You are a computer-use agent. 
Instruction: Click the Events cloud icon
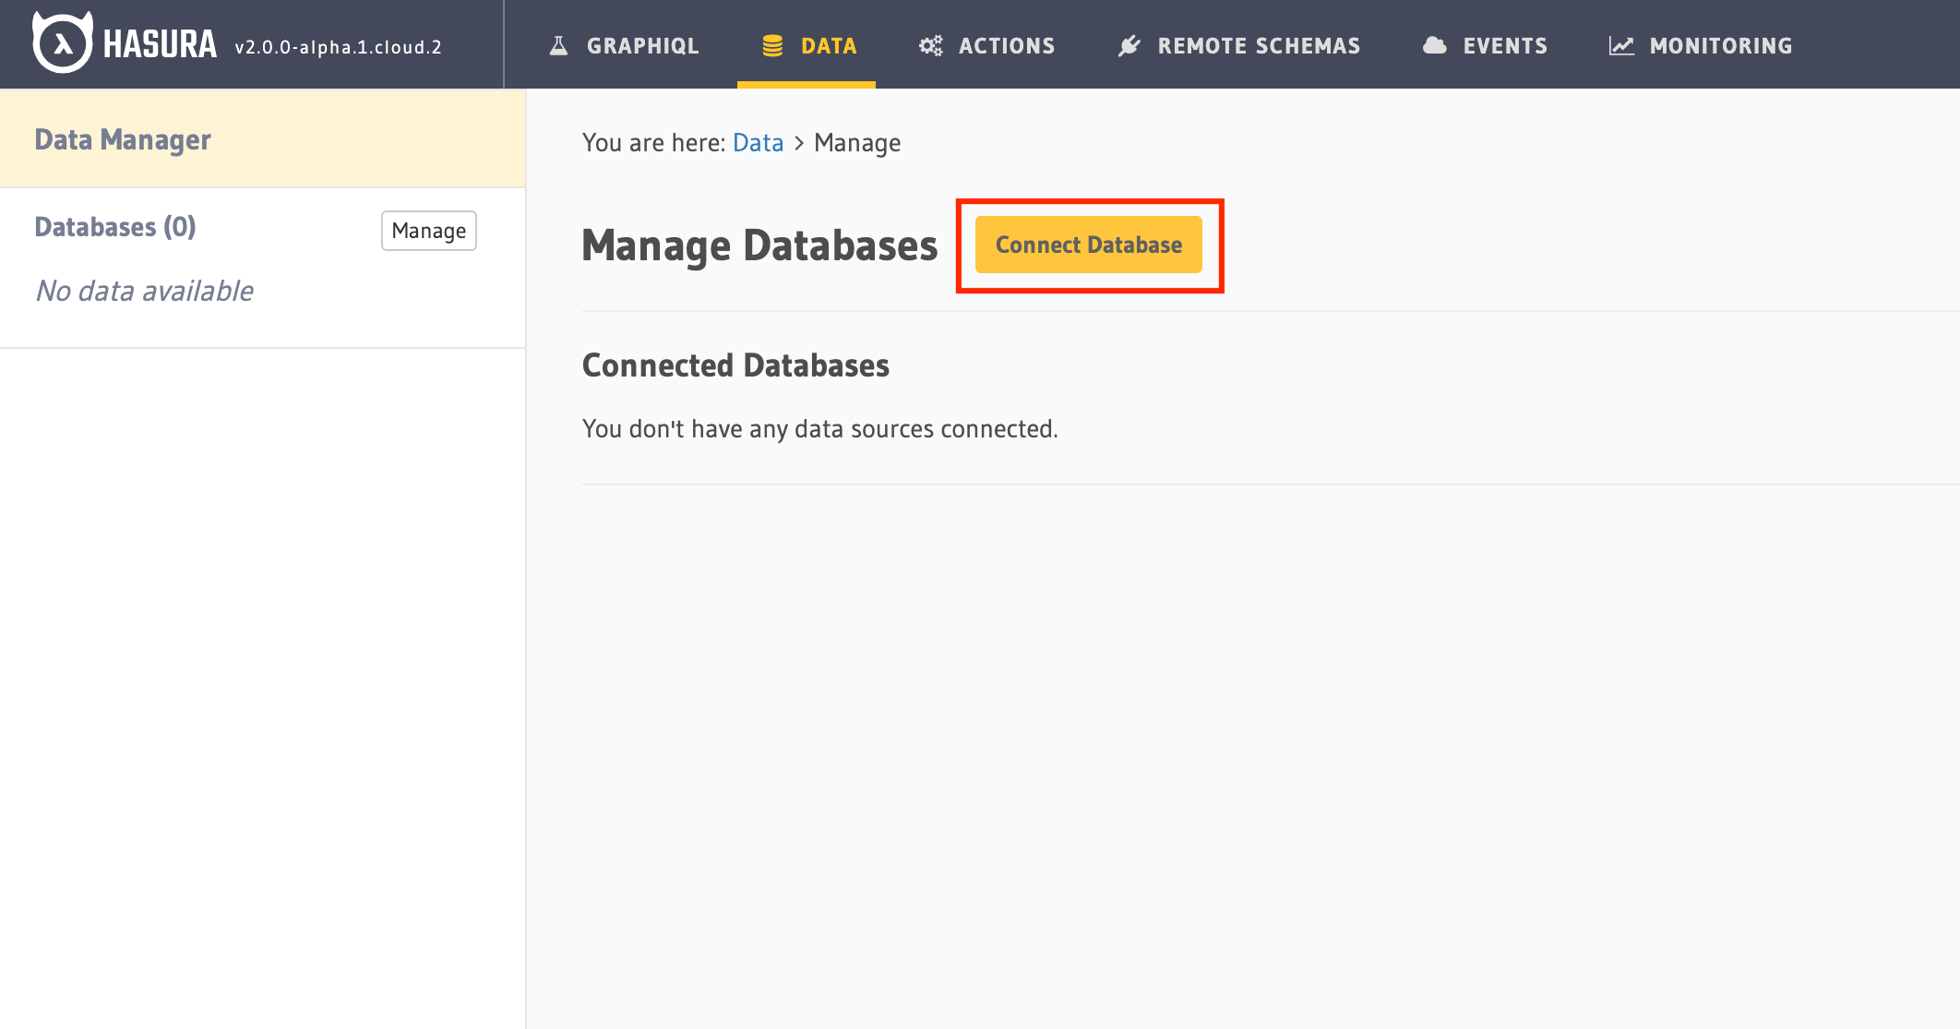pos(1434,45)
